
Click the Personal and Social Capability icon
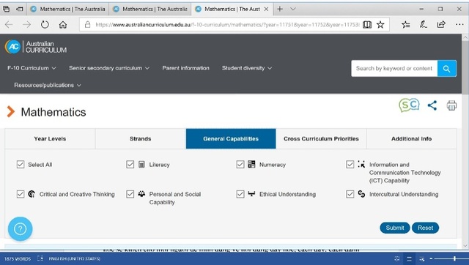click(x=141, y=193)
